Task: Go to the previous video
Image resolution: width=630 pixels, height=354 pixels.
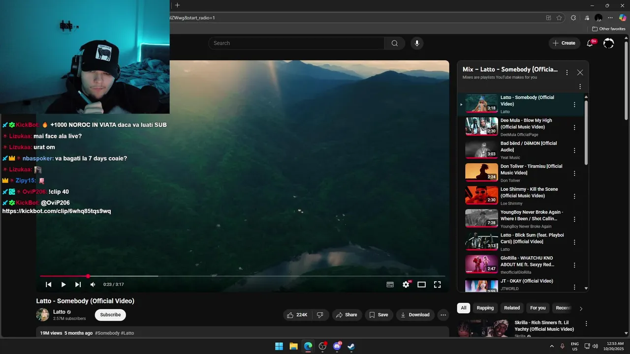Action: 48,284
